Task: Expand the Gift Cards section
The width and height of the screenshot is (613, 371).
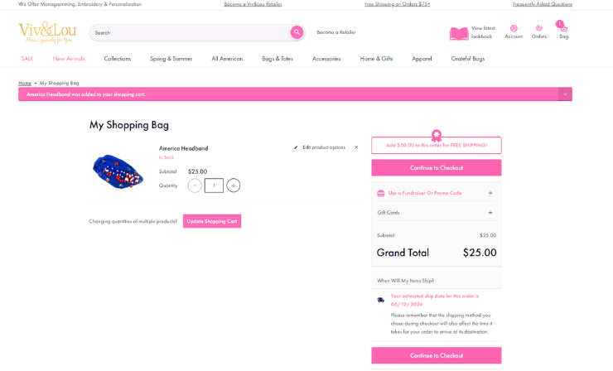Action: 490,213
